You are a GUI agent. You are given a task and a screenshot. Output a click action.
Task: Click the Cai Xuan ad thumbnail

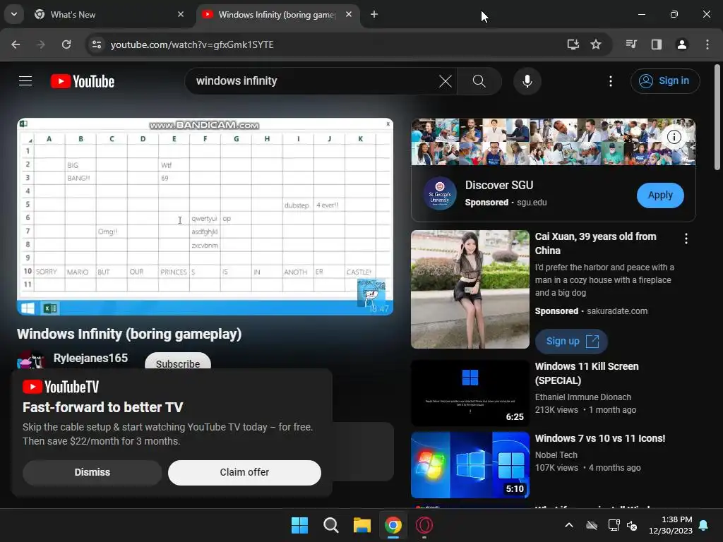(x=470, y=289)
